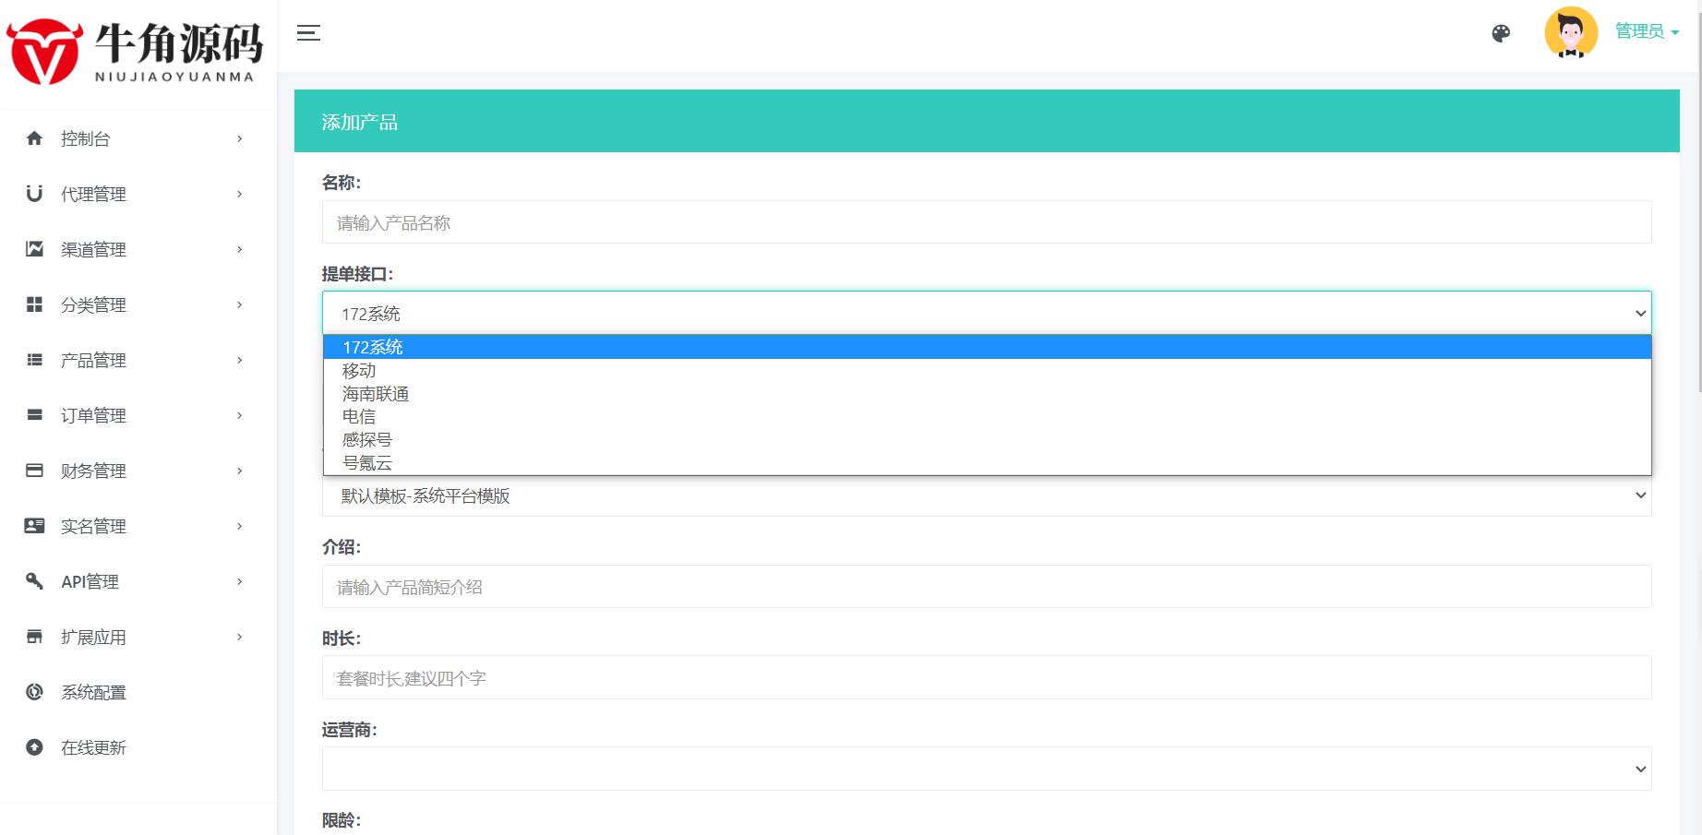Select 海南联通 option in the dropdown list

click(x=987, y=393)
